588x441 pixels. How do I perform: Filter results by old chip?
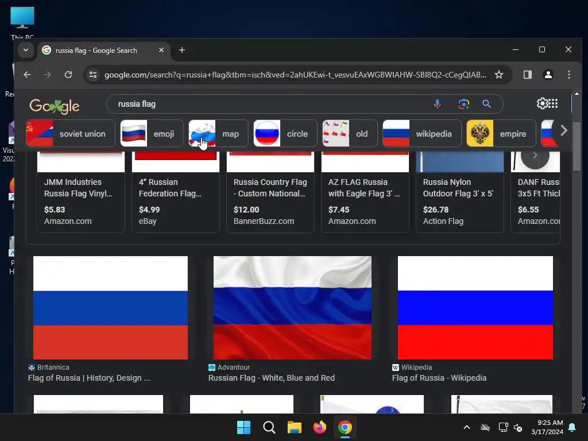[350, 133]
